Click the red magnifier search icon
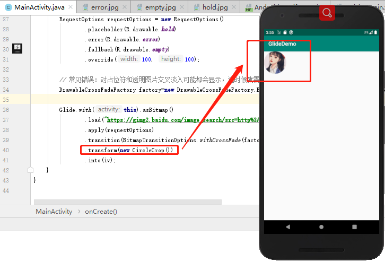The width and height of the screenshot is (385, 262). coord(327,12)
